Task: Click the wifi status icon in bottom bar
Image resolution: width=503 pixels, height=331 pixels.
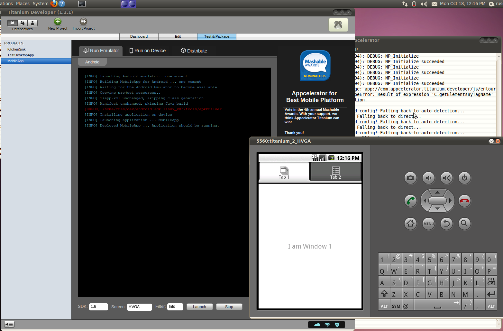Action: tap(327, 325)
